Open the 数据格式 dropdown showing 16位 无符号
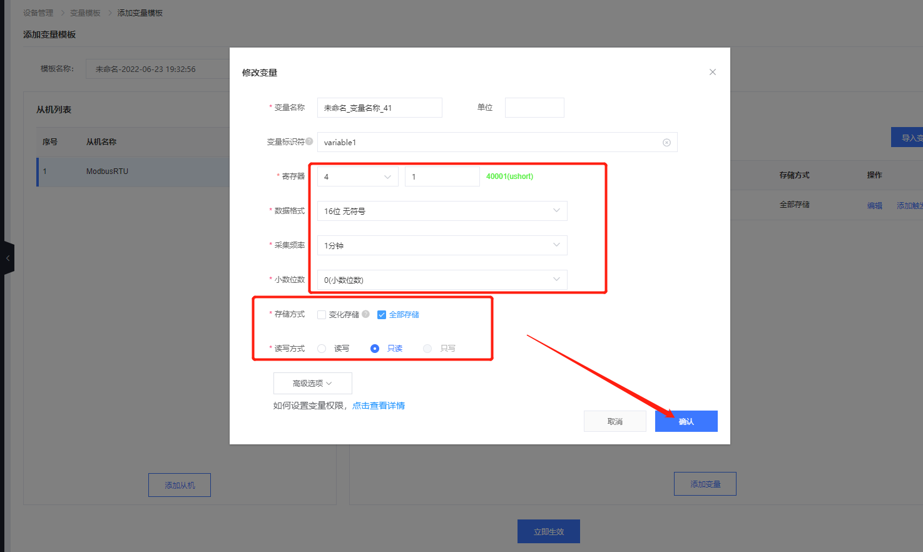 tap(442, 211)
